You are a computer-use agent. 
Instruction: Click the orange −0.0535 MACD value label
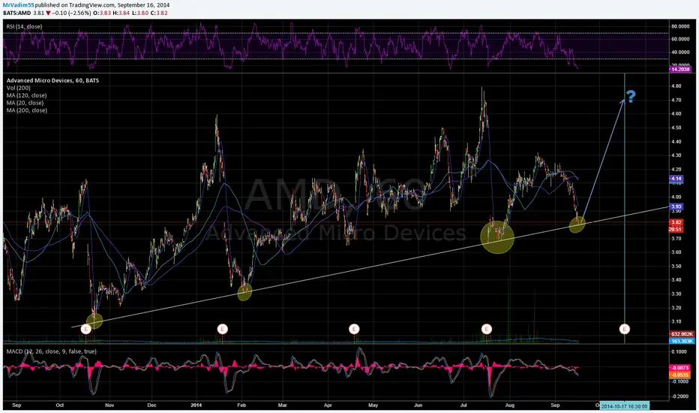pyautogui.click(x=680, y=375)
